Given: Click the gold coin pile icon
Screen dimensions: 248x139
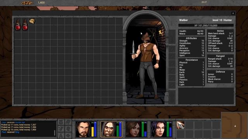Looking at the screenshot, I should [x=27, y=3].
